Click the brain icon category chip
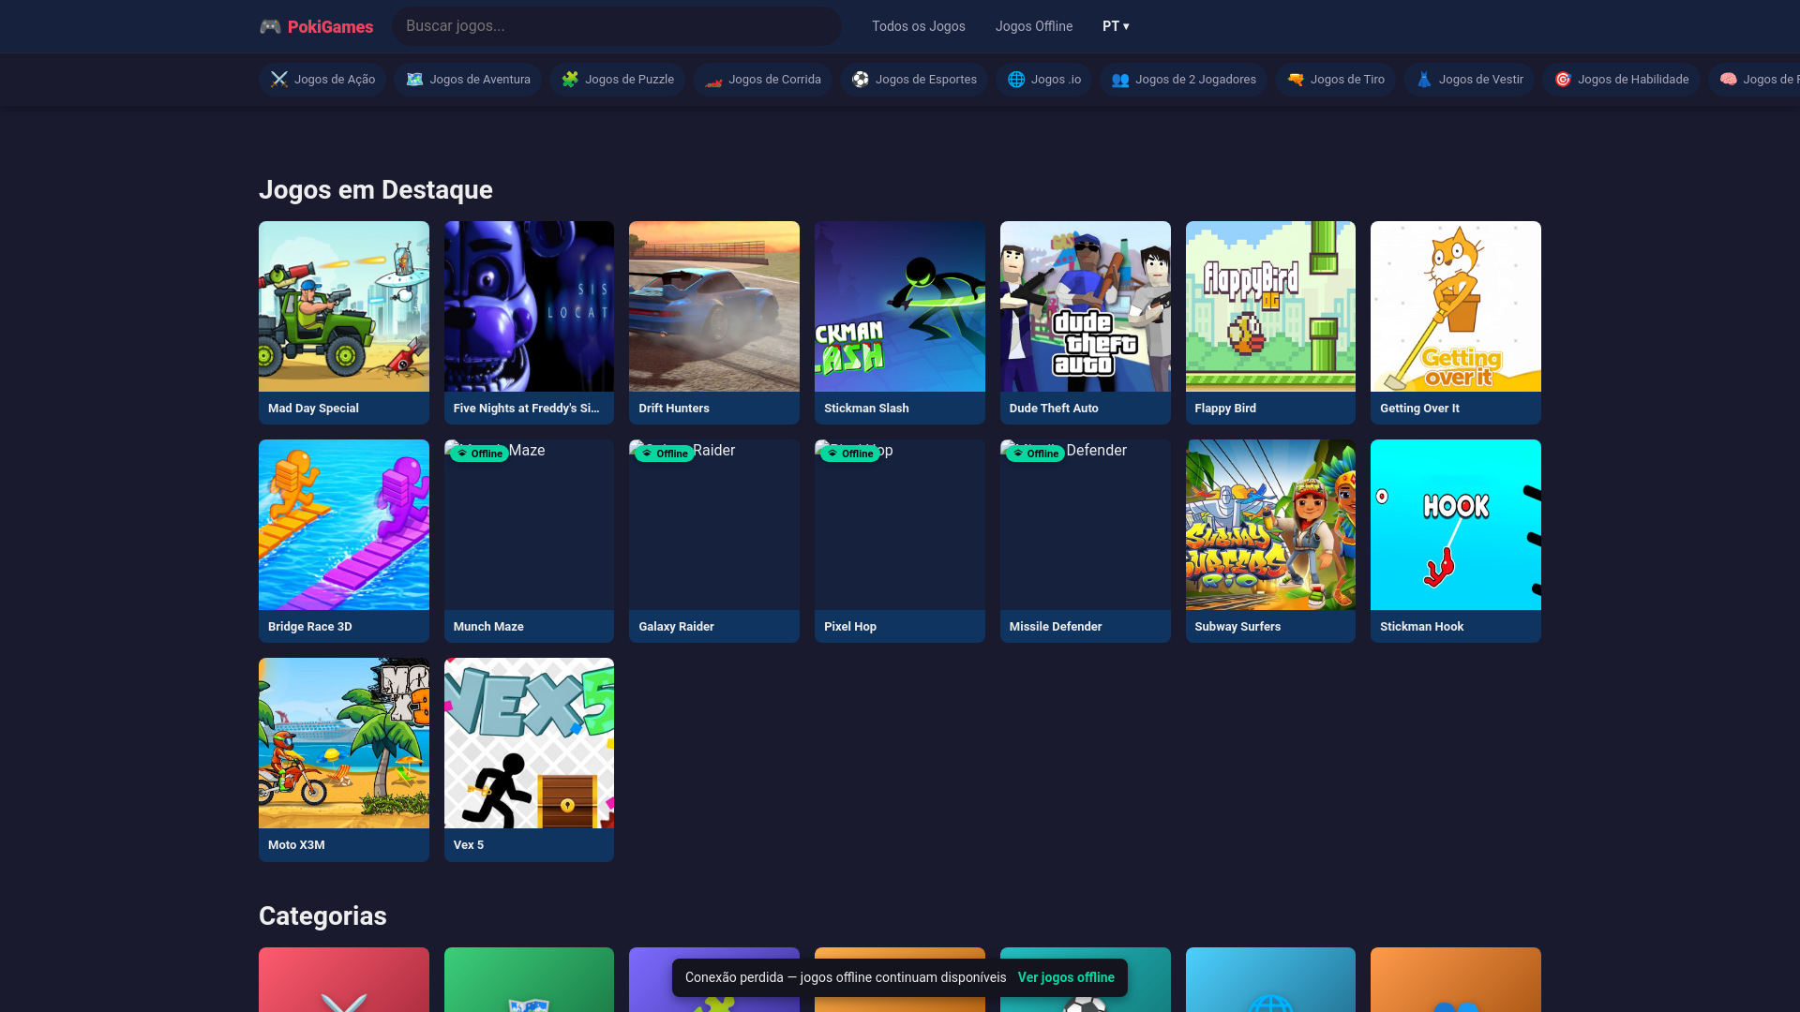1800x1012 pixels. click(1728, 80)
